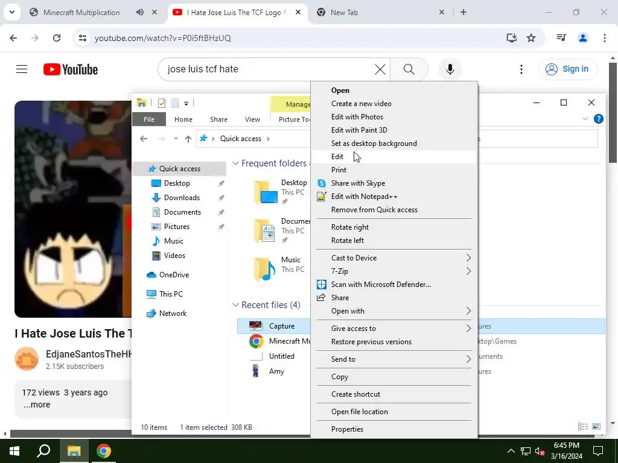Open the YouTube hamburger guide menu
618x463 pixels.
(22, 69)
